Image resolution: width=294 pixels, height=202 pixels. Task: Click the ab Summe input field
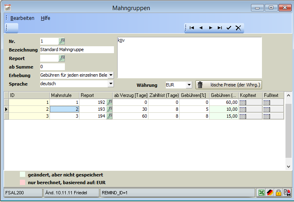[52, 67]
